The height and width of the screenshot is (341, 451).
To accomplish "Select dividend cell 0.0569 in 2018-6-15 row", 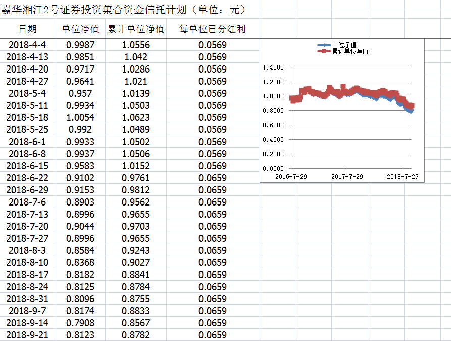I will 212,166.
